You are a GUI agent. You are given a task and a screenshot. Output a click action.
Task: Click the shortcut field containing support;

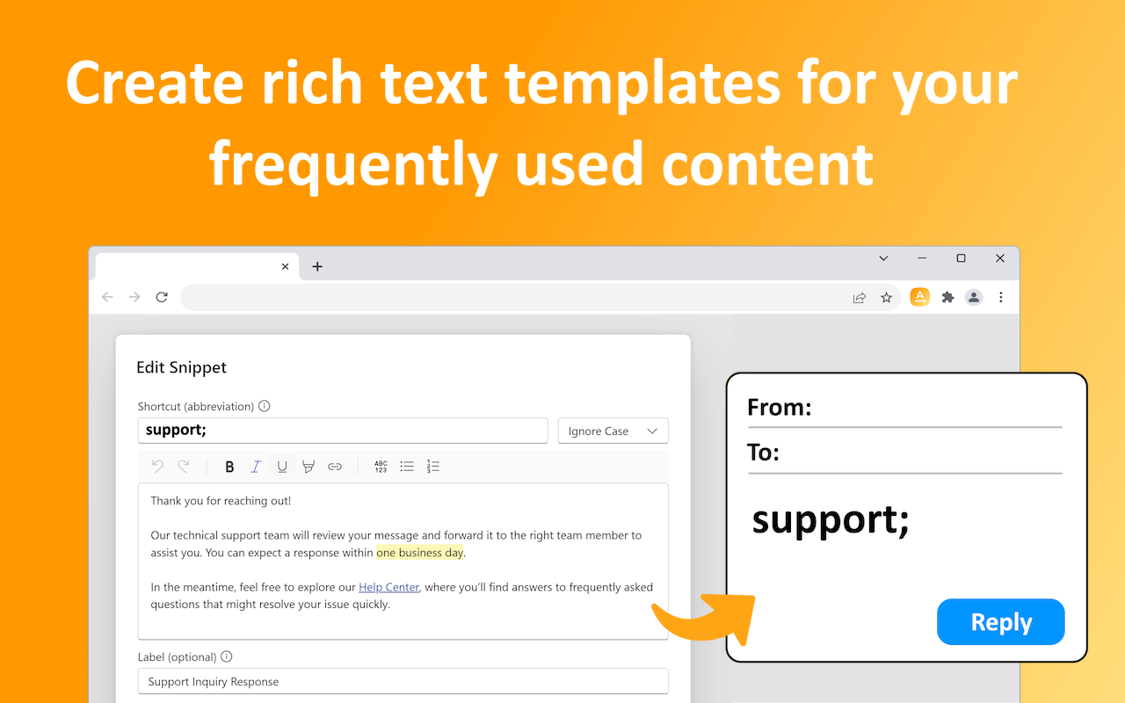[343, 431]
